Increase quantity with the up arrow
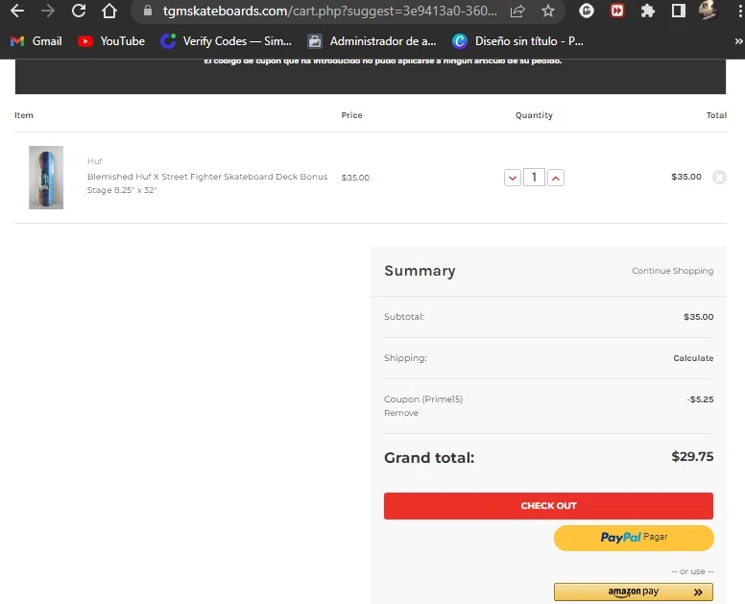 click(556, 178)
